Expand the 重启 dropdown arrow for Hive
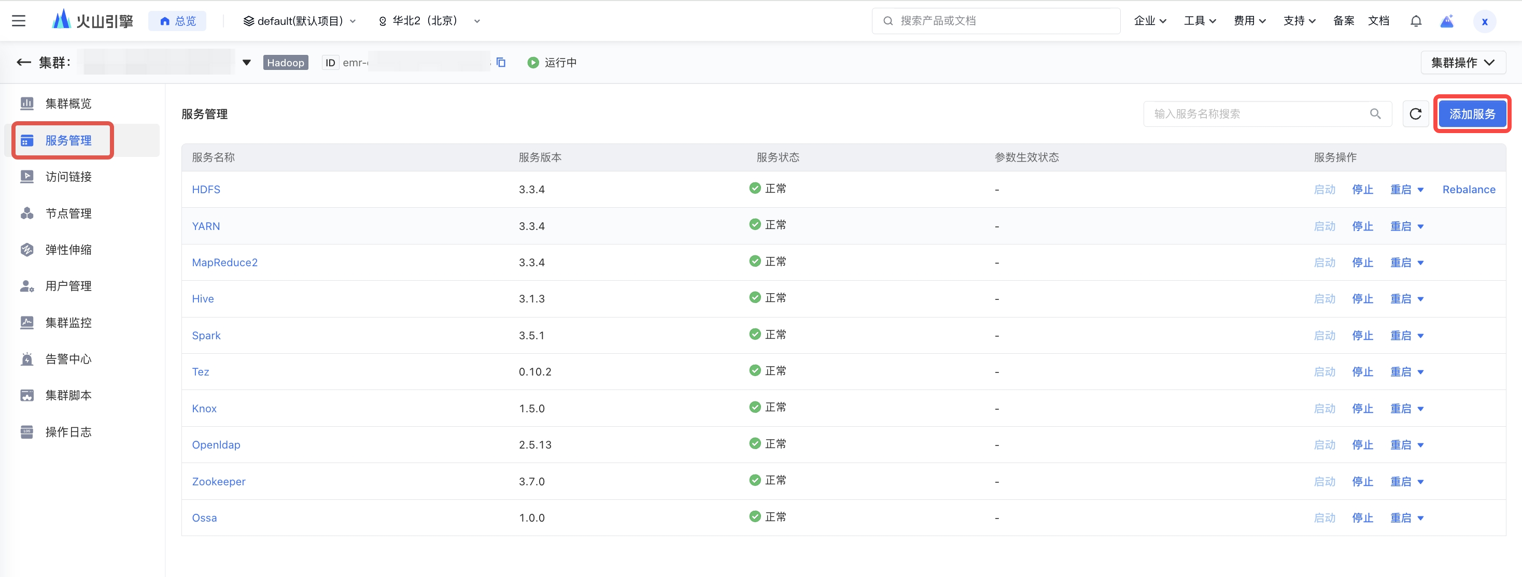Image resolution: width=1522 pixels, height=577 pixels. pos(1420,299)
